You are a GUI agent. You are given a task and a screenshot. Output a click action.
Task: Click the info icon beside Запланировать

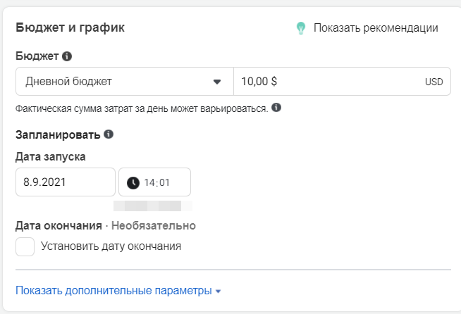pyautogui.click(x=109, y=134)
